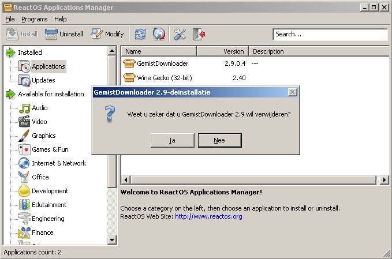This screenshot has height=259, width=392.
Task: Click the Video clapperboard icon
Action: click(x=24, y=122)
